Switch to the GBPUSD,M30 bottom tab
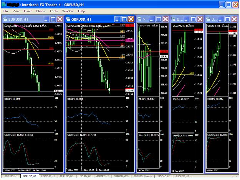Image resolution: width=240 pixels, height=180 pixels. [x=121, y=176]
